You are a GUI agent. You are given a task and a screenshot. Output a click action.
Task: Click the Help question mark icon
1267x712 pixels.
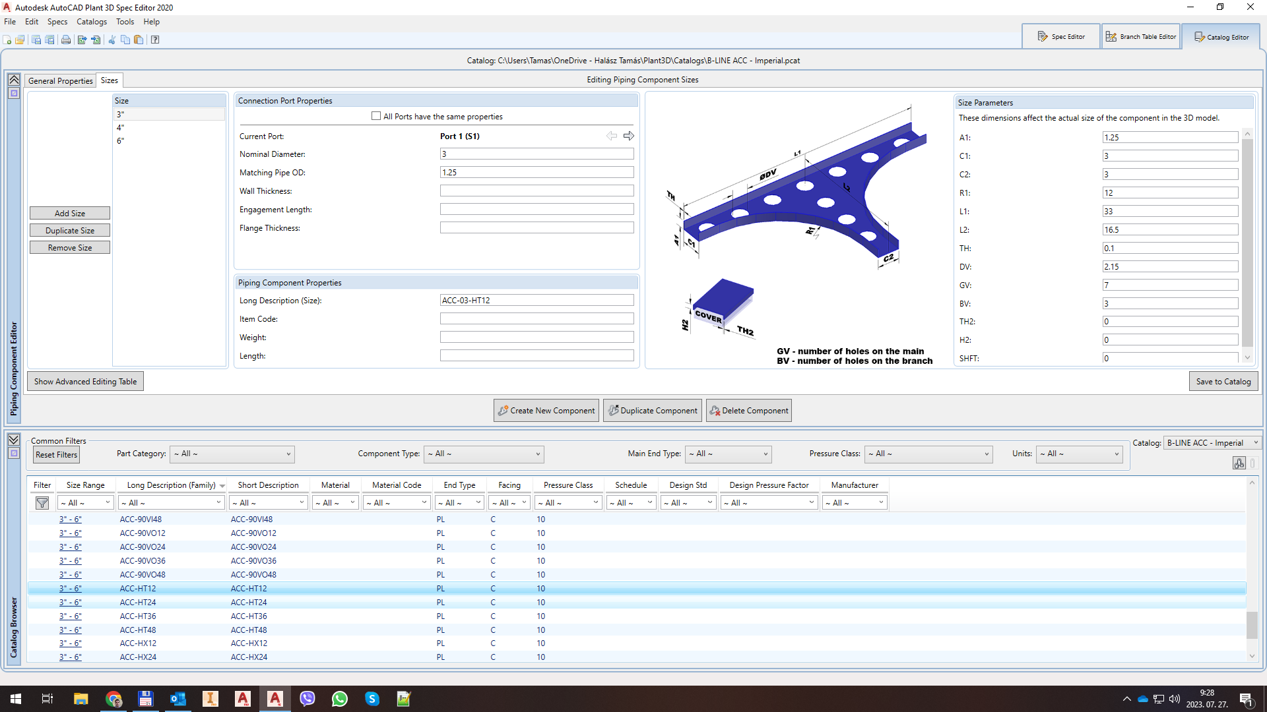[155, 40]
